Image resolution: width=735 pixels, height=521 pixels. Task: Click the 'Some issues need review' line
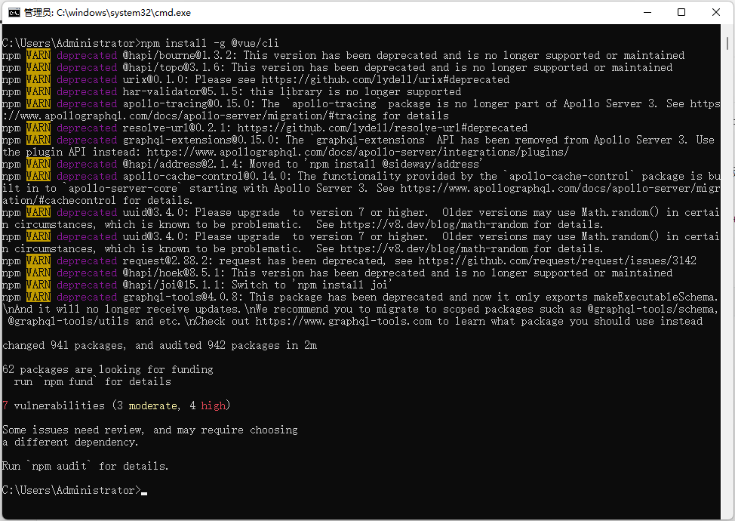click(150, 430)
